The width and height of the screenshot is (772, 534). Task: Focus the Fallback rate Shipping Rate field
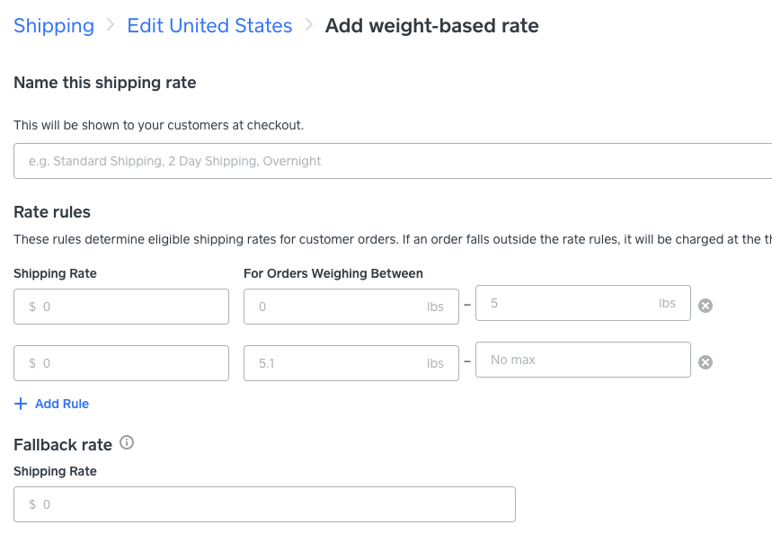point(264,504)
